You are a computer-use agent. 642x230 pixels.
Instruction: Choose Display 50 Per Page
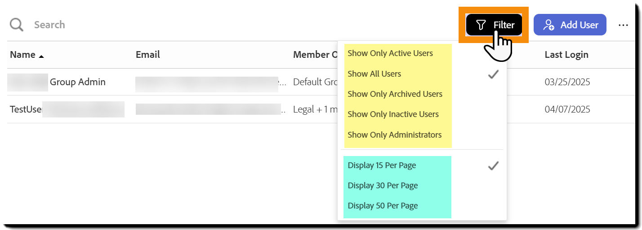click(x=383, y=205)
